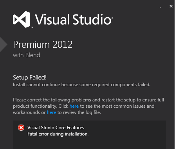Click 'Install cannot continue' message line

pos(81,85)
